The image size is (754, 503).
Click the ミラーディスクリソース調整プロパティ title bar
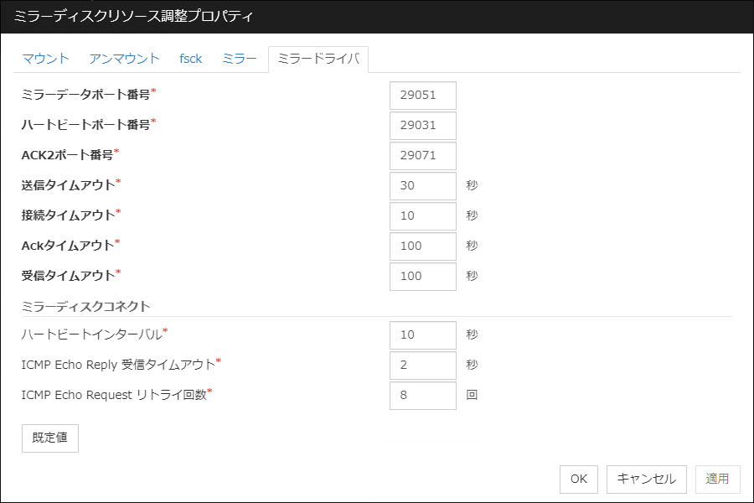tap(377, 17)
